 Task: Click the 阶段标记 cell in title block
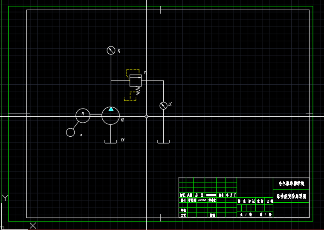[x=246, y=201]
